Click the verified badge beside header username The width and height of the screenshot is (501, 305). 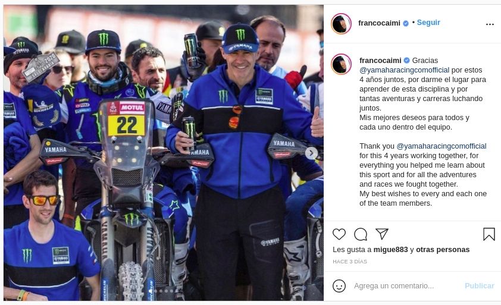click(406, 23)
